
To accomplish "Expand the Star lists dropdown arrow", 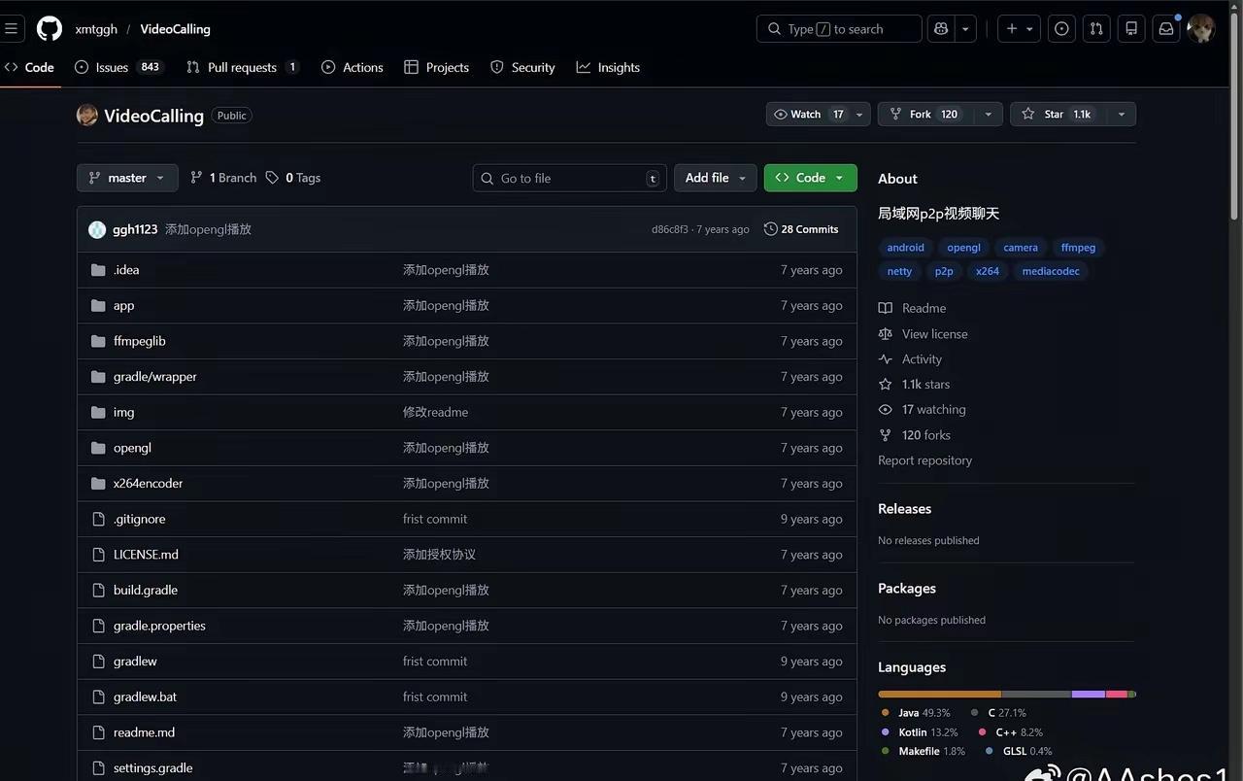I will 1122,114.
